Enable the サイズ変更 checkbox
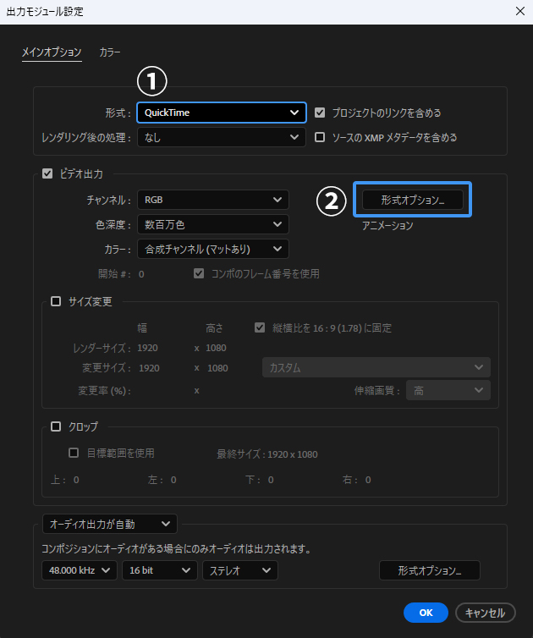Viewport: 533px width, 638px height. 57,301
